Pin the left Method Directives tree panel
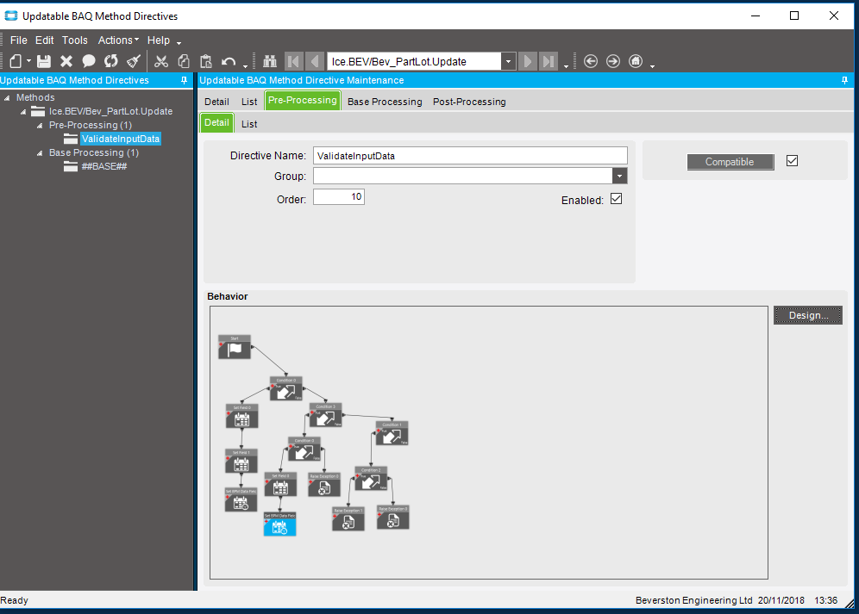 click(184, 80)
